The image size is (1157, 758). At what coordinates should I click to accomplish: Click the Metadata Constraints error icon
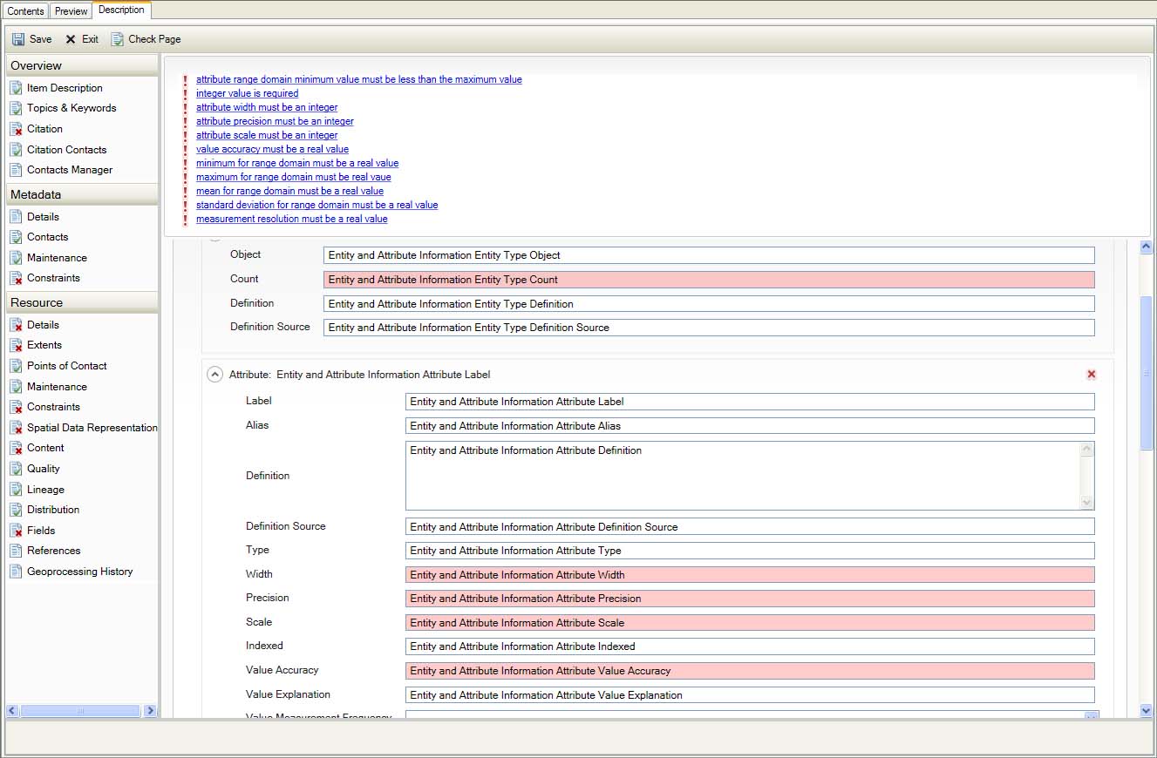16,278
